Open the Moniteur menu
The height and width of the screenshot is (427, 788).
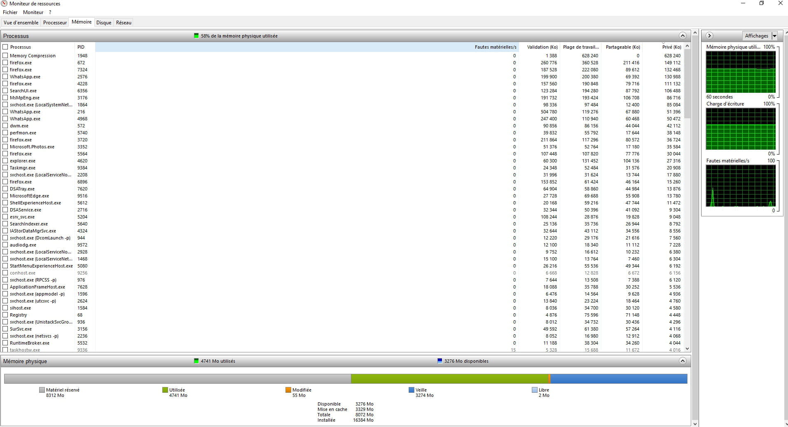(33, 12)
